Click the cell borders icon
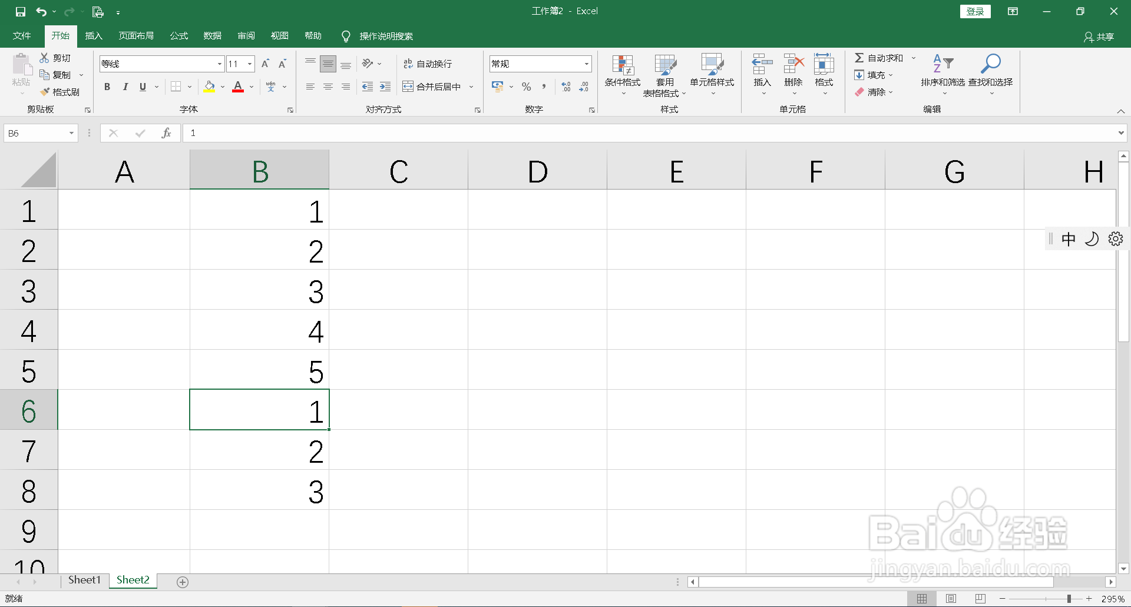This screenshot has width=1131, height=607. pyautogui.click(x=176, y=87)
